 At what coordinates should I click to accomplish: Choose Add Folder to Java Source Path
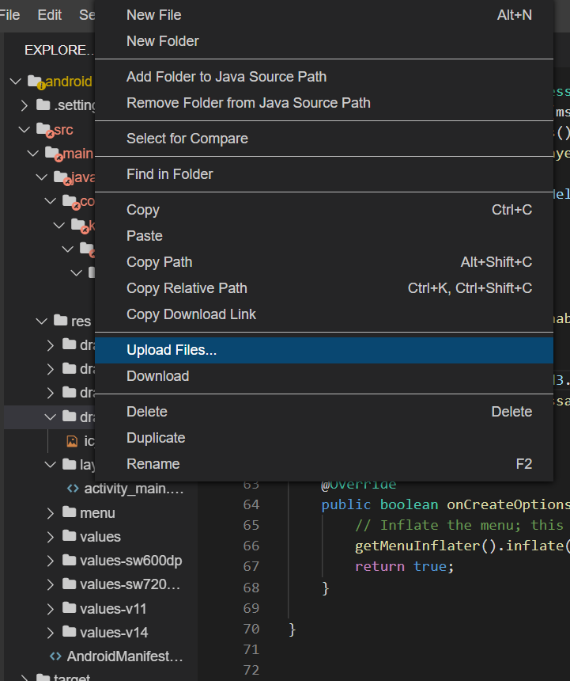324,77
